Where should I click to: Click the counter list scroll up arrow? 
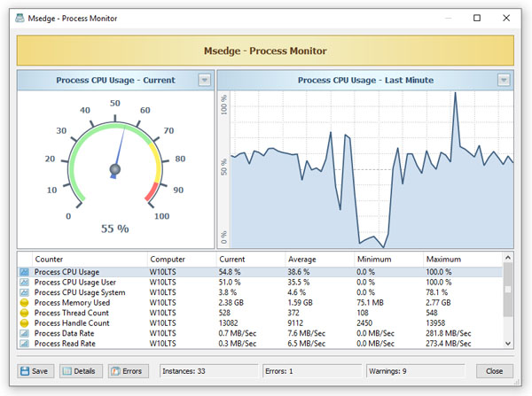[x=508, y=258]
